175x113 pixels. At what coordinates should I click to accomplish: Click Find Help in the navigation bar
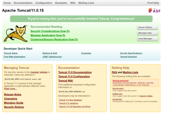[153, 3]
